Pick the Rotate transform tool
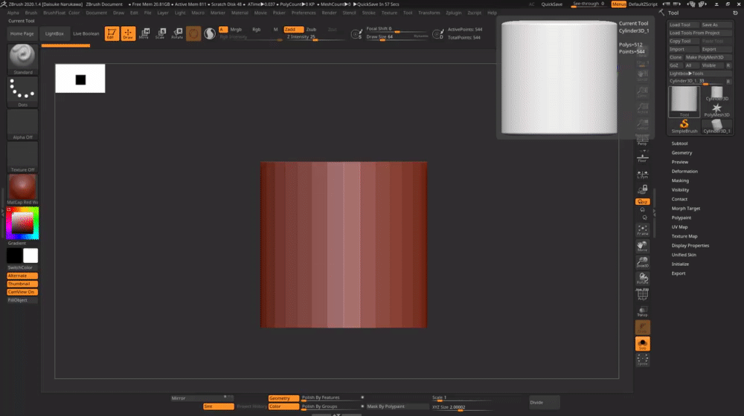Image resolution: width=744 pixels, height=416 pixels. [177, 33]
